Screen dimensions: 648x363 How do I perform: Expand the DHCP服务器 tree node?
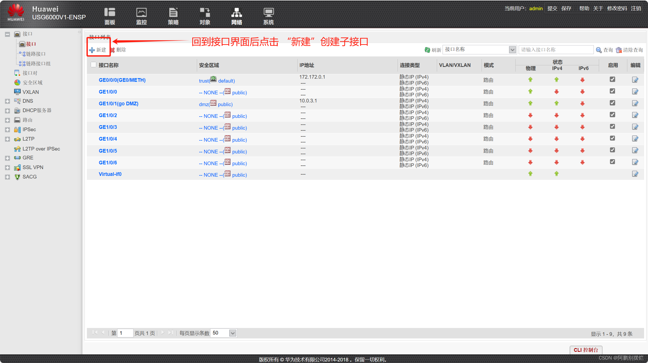click(x=7, y=111)
